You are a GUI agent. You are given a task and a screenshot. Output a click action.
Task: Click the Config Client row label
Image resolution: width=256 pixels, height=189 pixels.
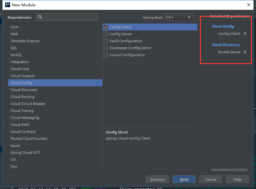[120, 27]
